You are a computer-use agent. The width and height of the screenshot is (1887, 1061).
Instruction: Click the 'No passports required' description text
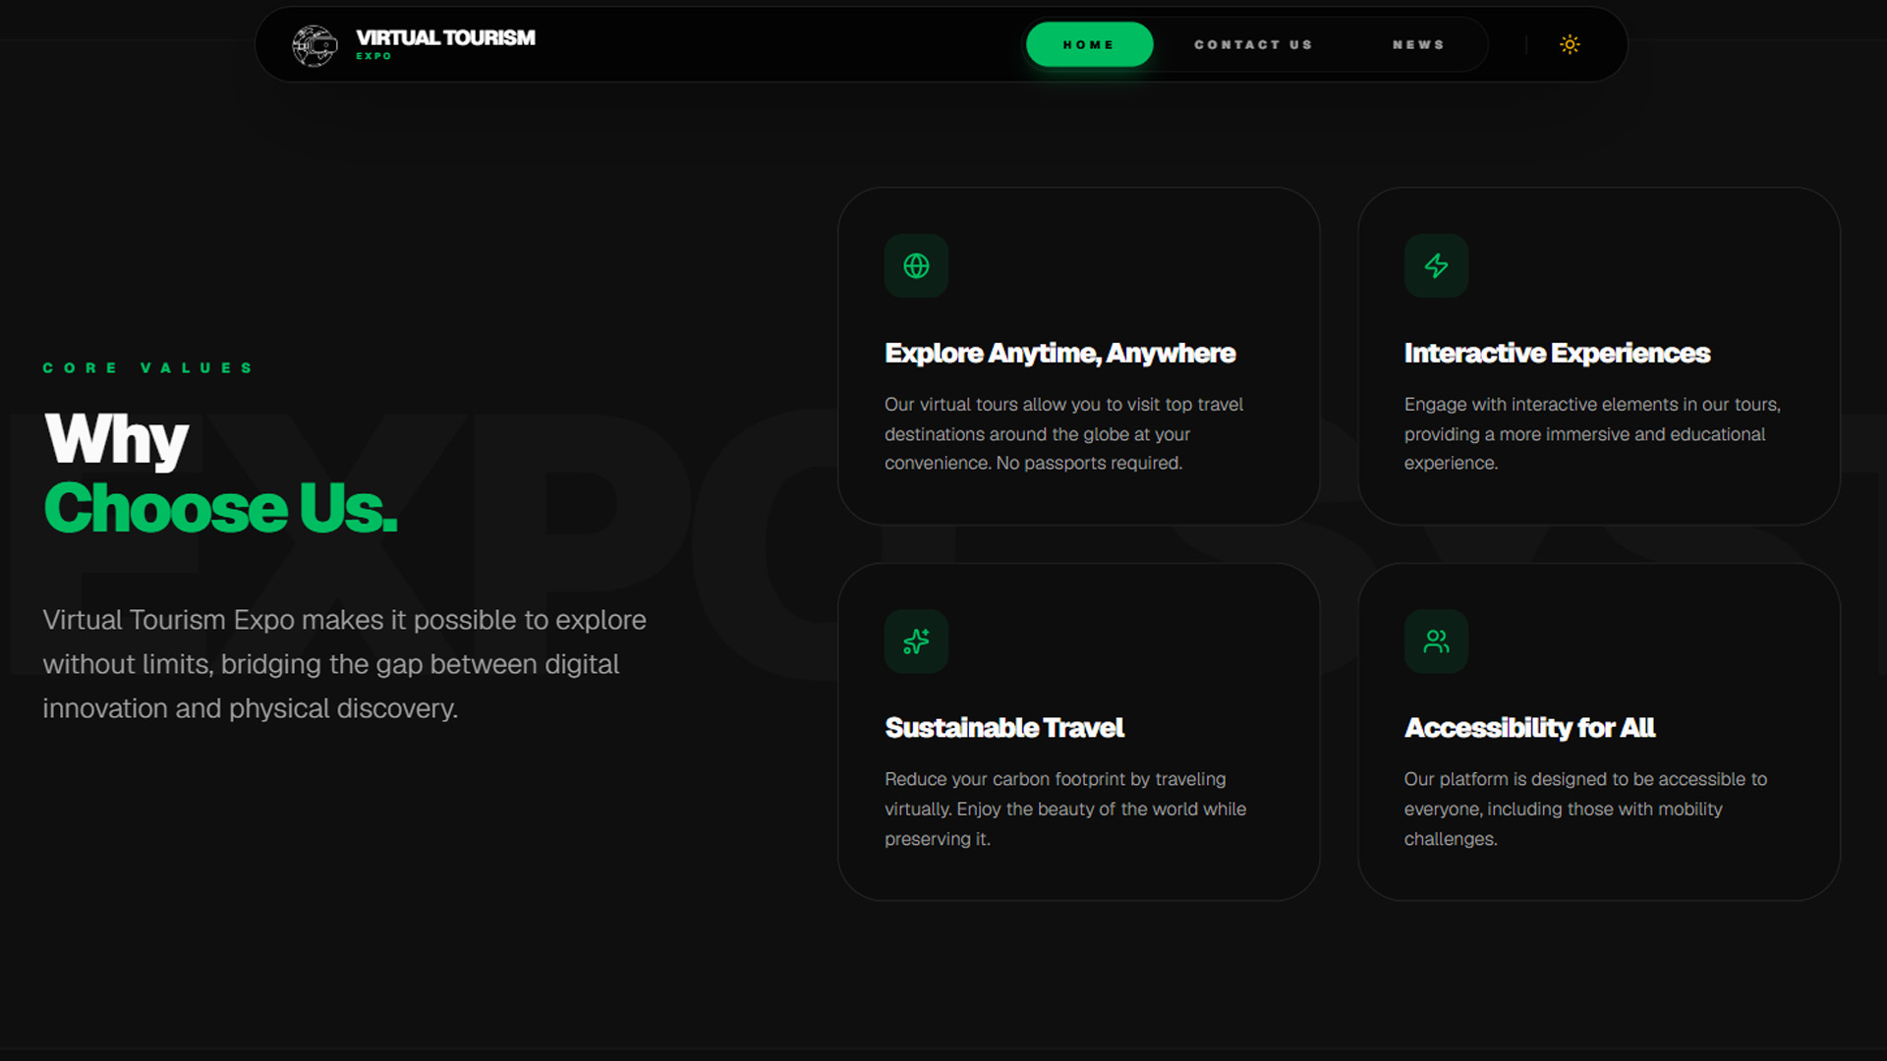1089,463
